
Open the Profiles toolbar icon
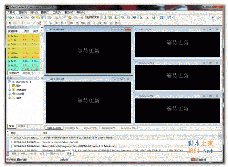click(x=18, y=17)
